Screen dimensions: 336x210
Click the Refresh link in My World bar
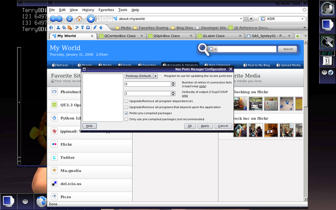(60, 65)
